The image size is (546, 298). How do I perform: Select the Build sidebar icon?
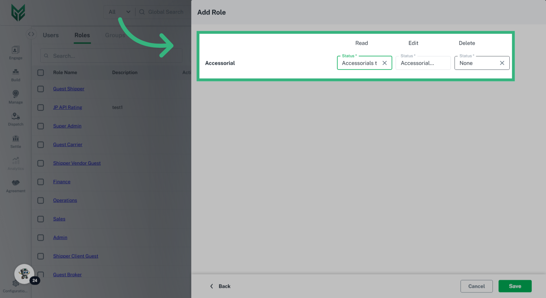click(x=15, y=74)
